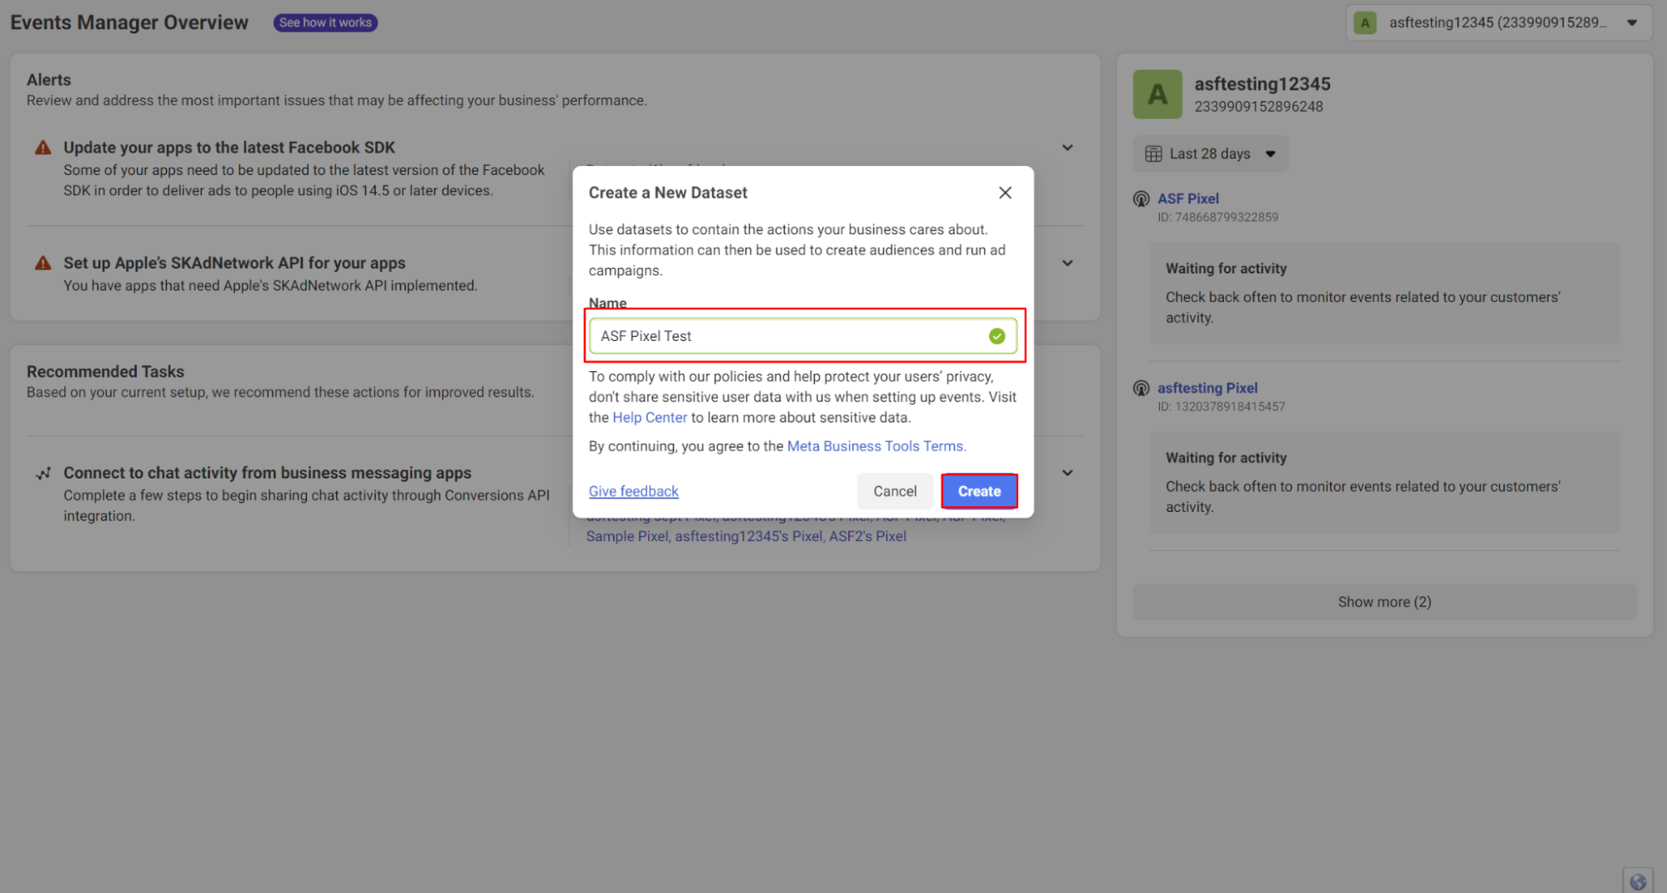Expand the Facebook SDK update alert
The image size is (1667, 893).
(1067, 148)
